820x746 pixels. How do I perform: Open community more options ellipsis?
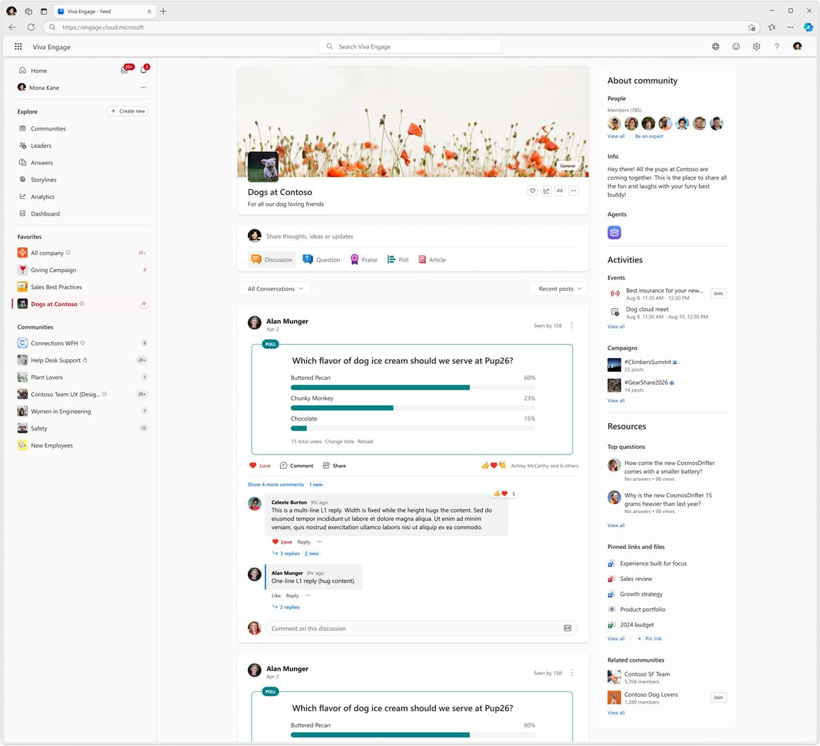pyautogui.click(x=573, y=191)
